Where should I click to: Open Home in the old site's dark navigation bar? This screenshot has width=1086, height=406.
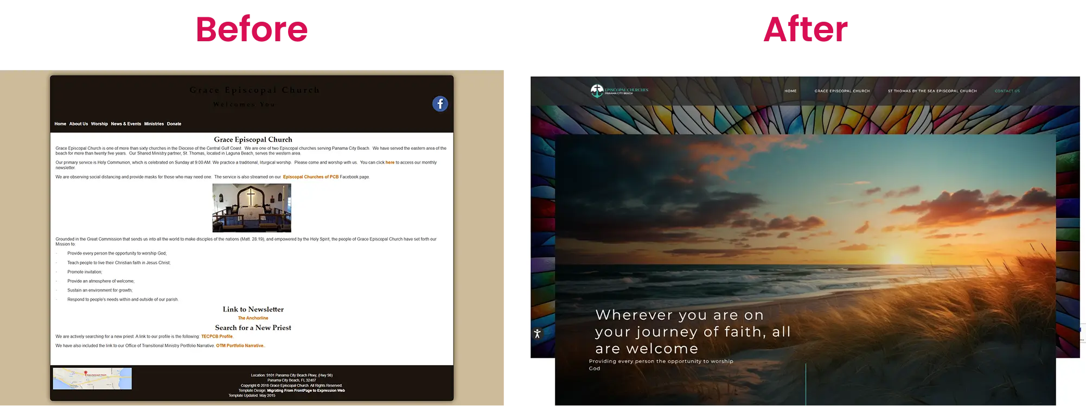point(60,124)
